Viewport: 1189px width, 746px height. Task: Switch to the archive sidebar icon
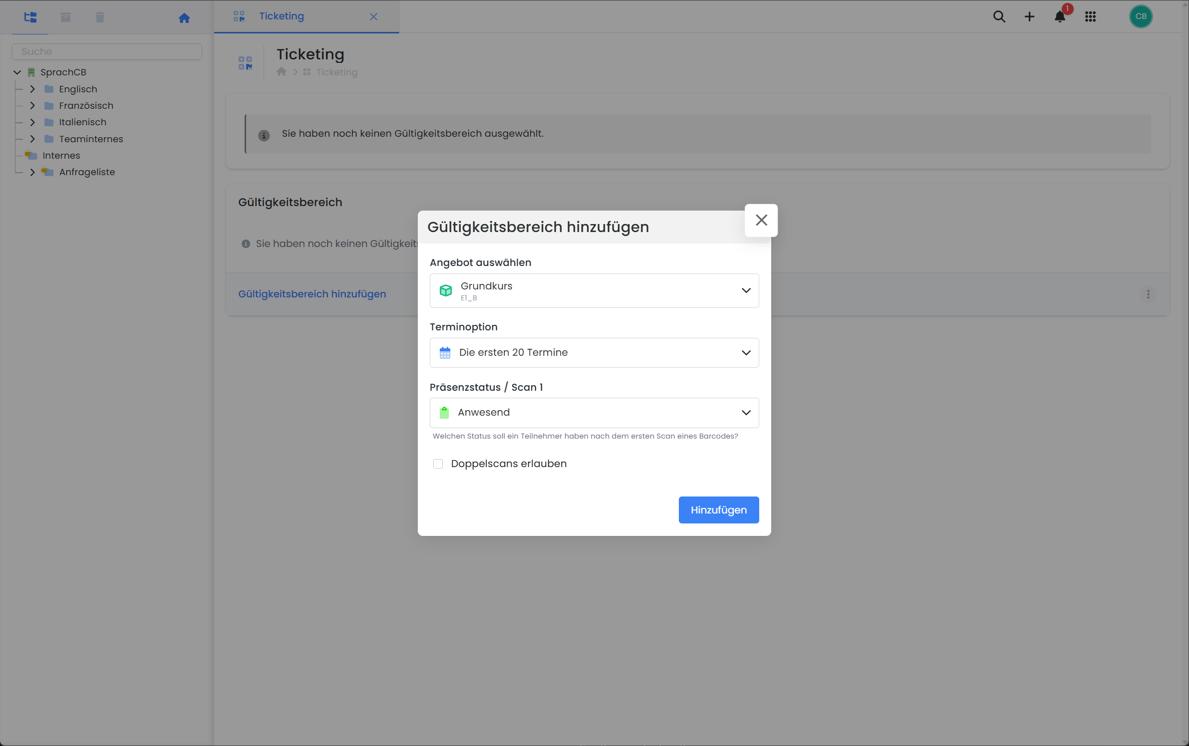point(65,17)
